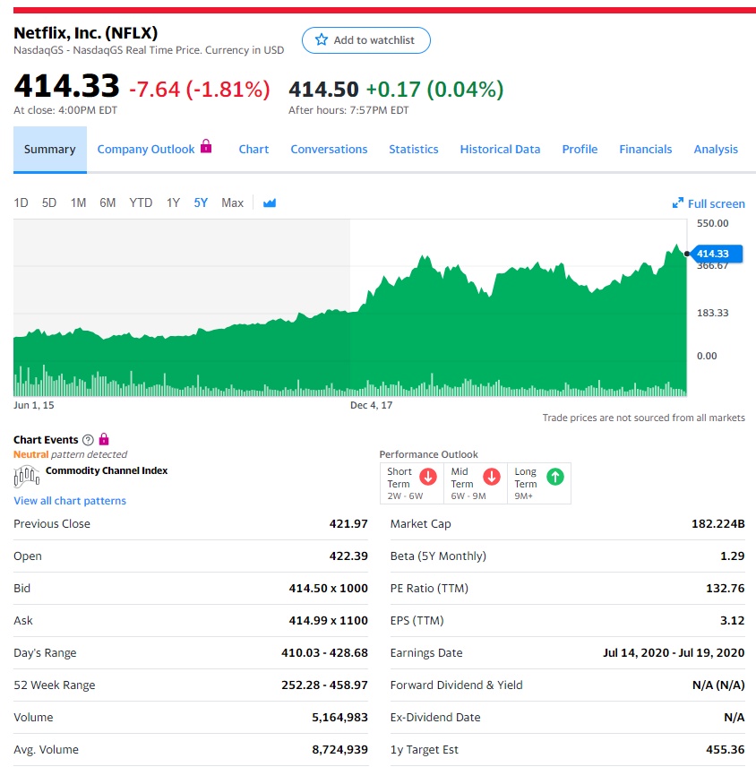Viewport: 756px width, 767px height.
Task: Click the Market Cap value 182.224B
Action: (717, 524)
